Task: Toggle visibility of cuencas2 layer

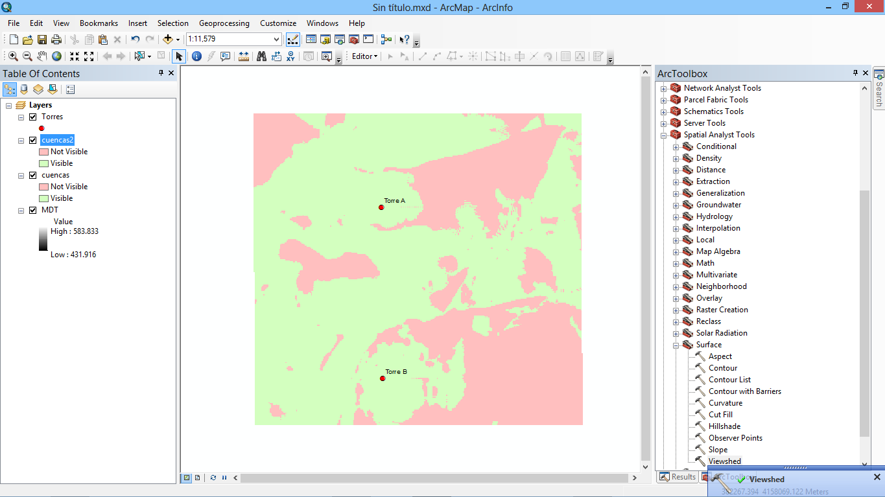Action: [x=33, y=140]
